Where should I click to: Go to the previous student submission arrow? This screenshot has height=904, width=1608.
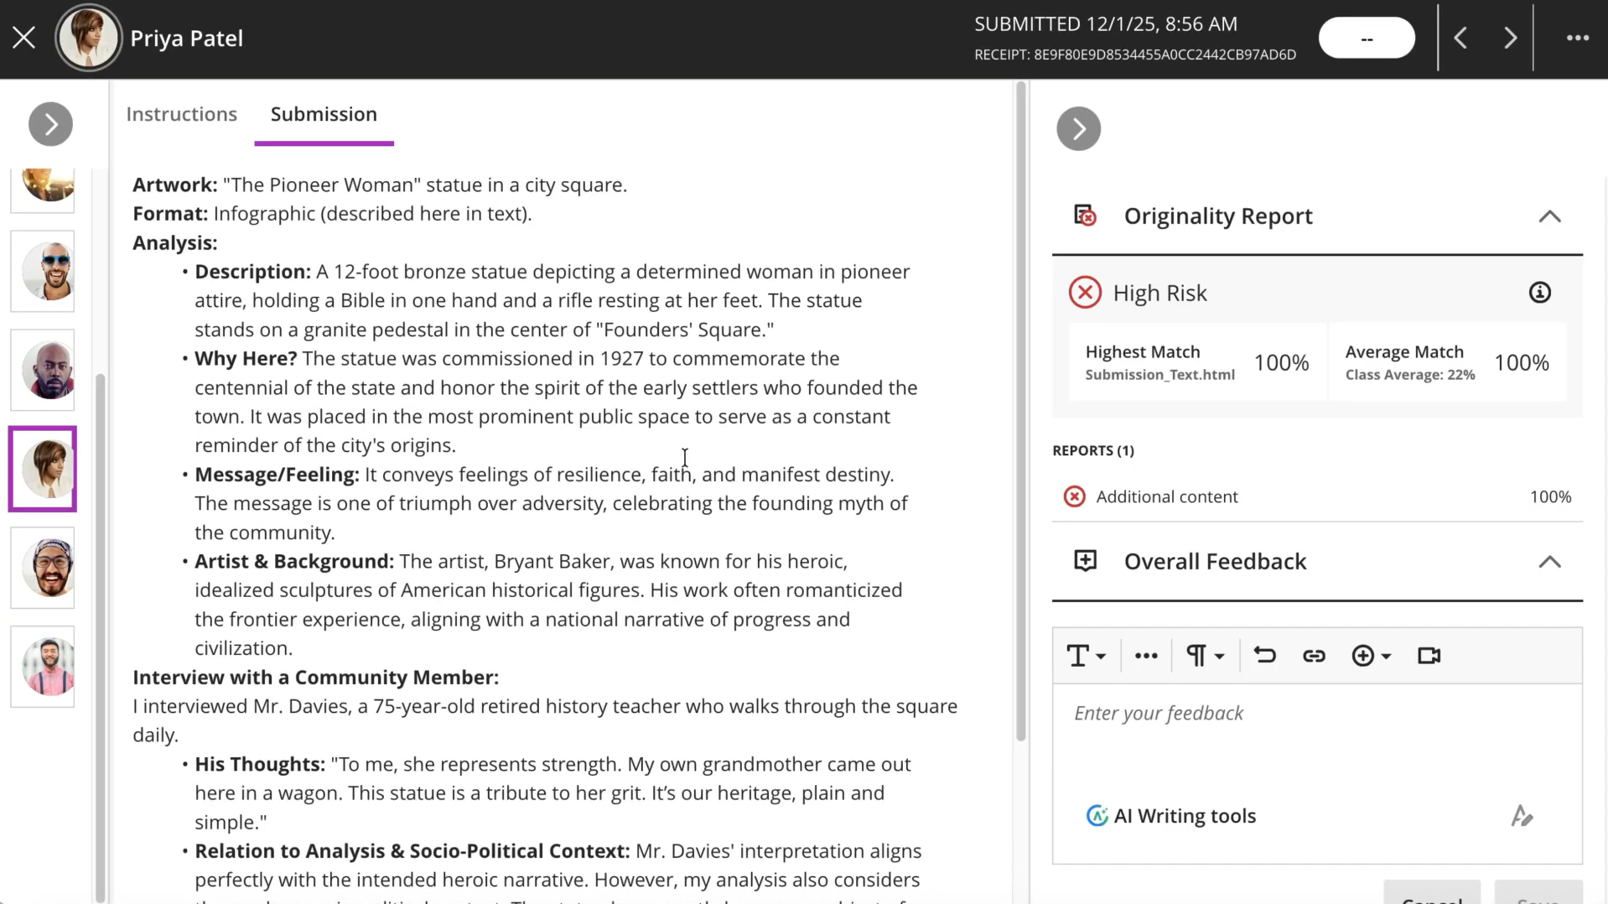coord(1460,38)
